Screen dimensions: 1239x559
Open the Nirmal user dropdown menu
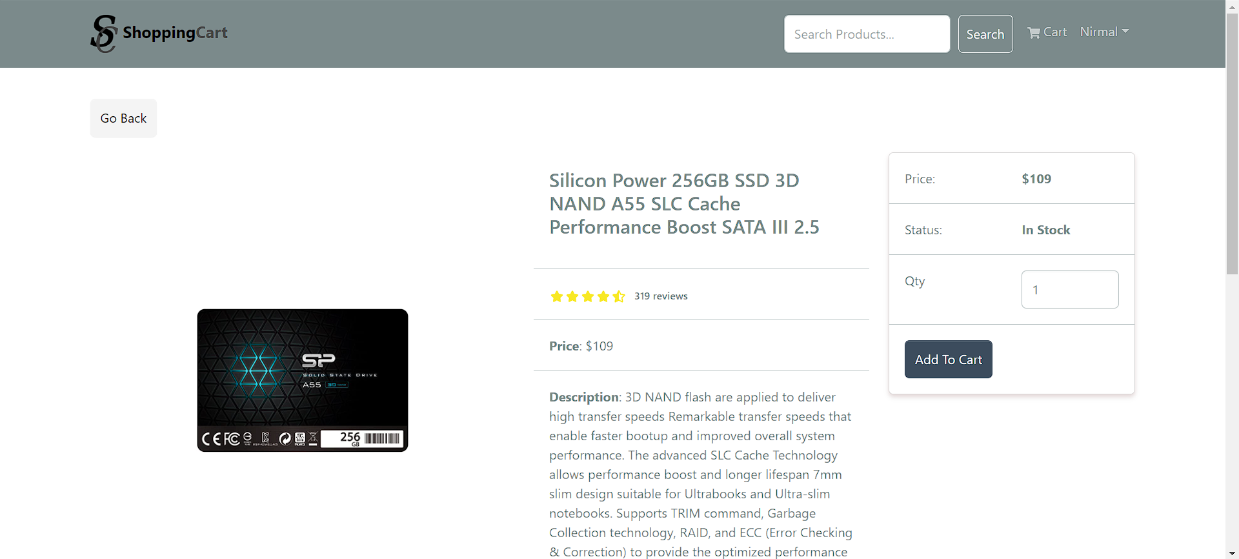coord(1104,32)
